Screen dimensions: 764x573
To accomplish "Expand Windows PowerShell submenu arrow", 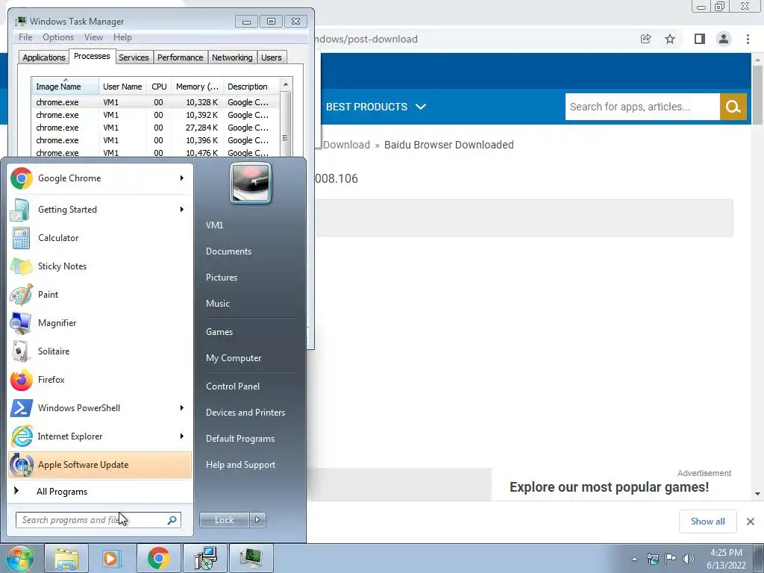I will click(x=182, y=408).
